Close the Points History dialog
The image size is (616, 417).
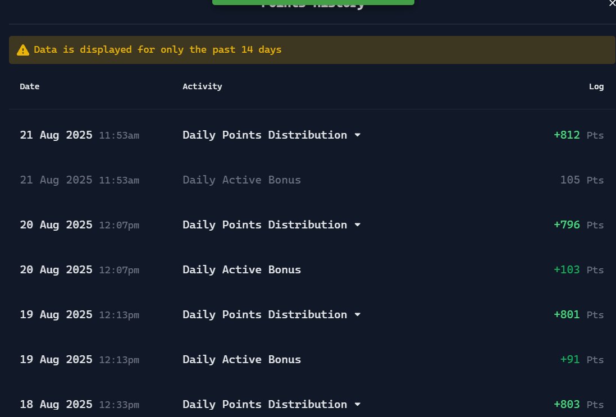click(612, 3)
